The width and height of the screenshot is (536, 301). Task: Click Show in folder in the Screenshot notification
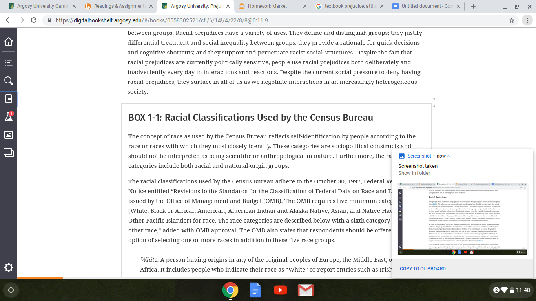(414, 173)
